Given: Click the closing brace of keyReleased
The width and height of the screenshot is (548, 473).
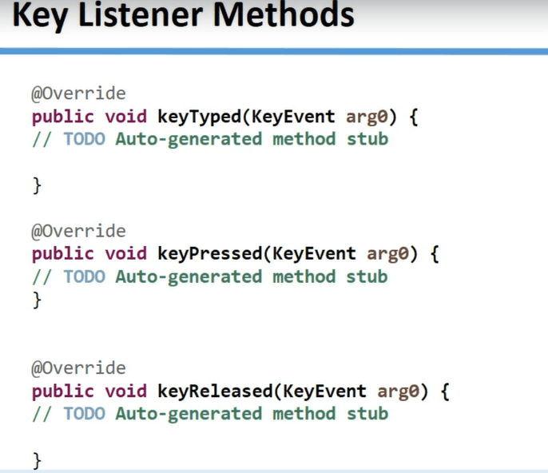Looking at the screenshot, I should [37, 460].
